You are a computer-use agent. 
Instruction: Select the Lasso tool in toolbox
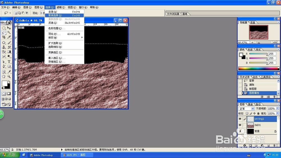tap(4, 32)
